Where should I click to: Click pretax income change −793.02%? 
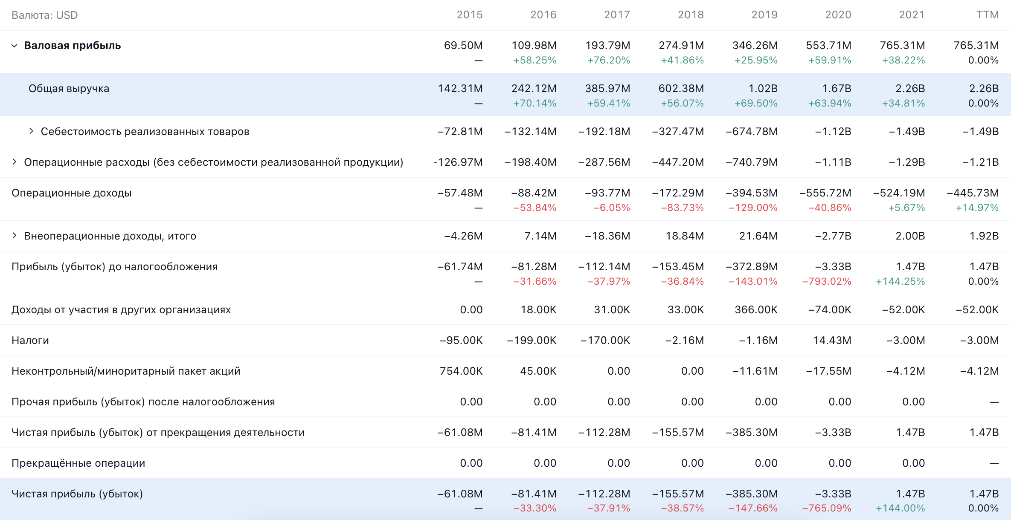(827, 282)
